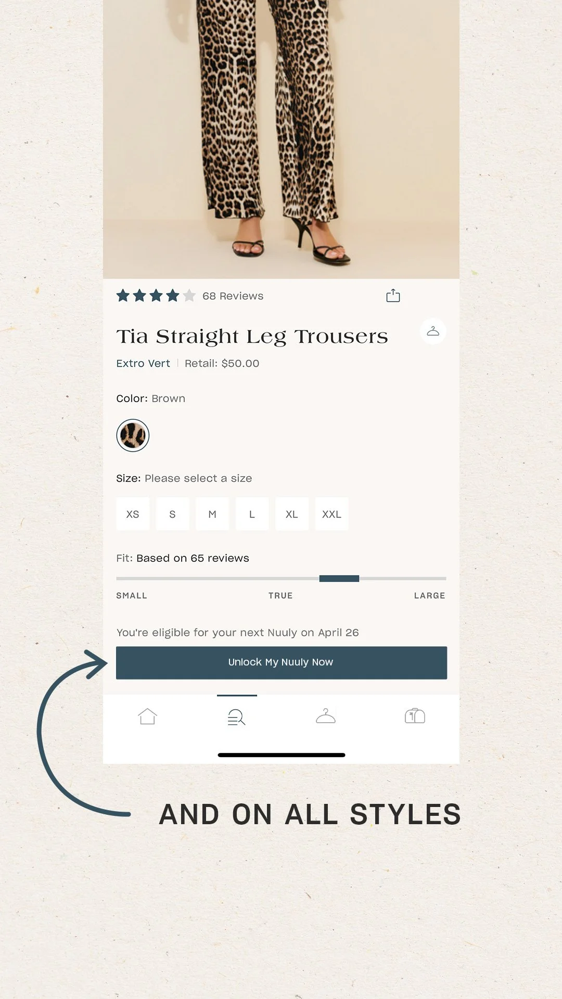Tap the star rating row
The height and width of the screenshot is (999, 562).
[156, 296]
